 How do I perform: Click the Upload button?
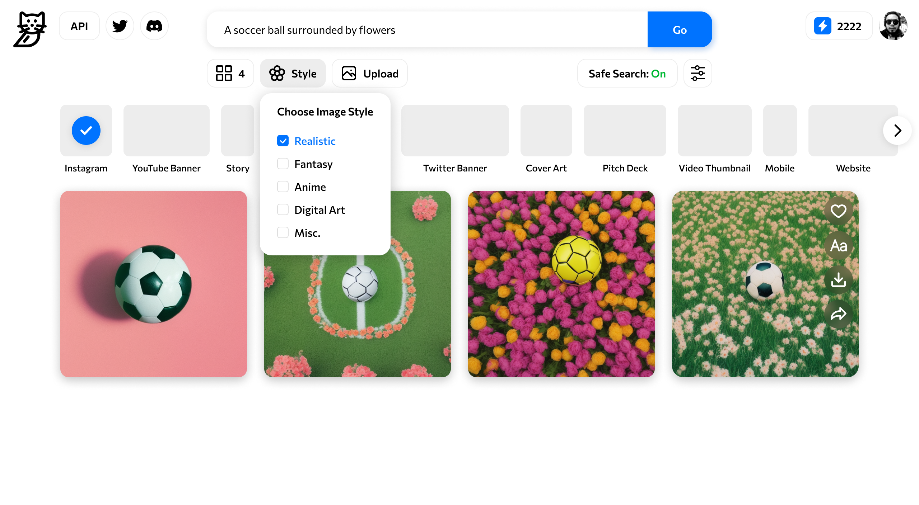pos(369,73)
